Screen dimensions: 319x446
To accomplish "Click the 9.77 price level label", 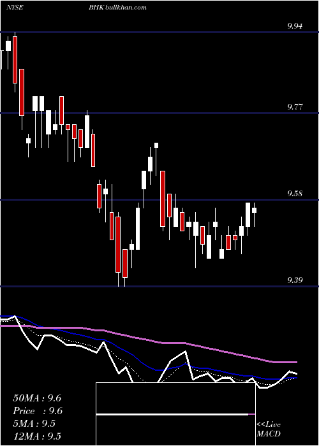I will [x=295, y=107].
